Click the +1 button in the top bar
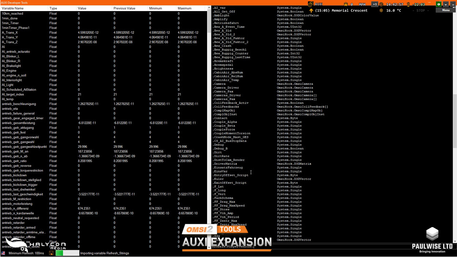Image resolution: width=457 pixels, height=257 pixels. [x=375, y=4]
